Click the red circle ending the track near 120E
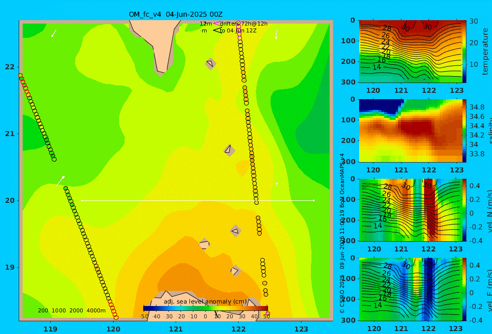The height and width of the screenshot is (334, 492). click(116, 317)
